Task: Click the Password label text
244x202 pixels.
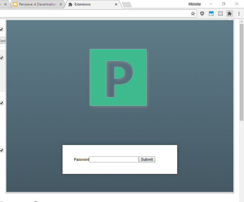Action: click(x=81, y=160)
